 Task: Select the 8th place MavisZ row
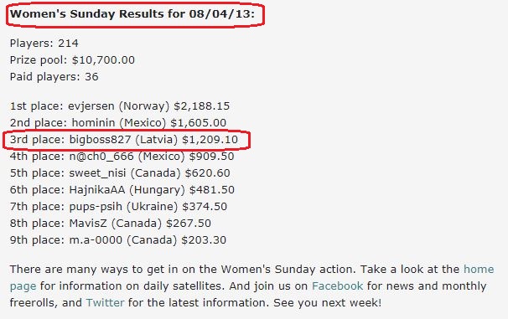[x=111, y=224]
